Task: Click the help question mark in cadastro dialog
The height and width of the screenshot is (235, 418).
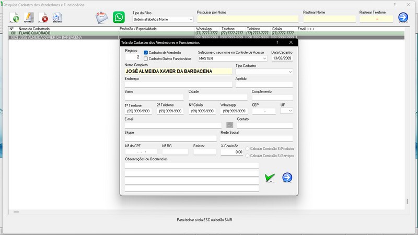Action: [x=277, y=42]
